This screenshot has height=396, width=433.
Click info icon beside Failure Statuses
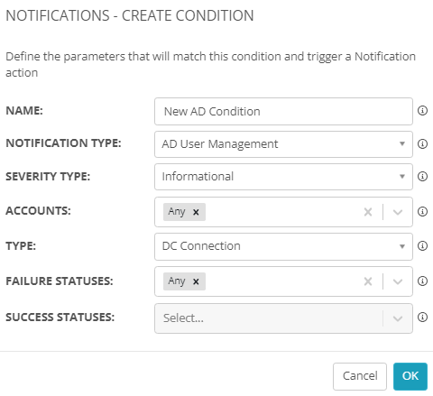(x=422, y=281)
